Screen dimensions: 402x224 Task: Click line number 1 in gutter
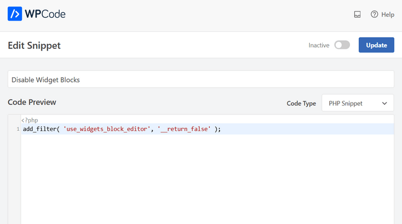18,129
